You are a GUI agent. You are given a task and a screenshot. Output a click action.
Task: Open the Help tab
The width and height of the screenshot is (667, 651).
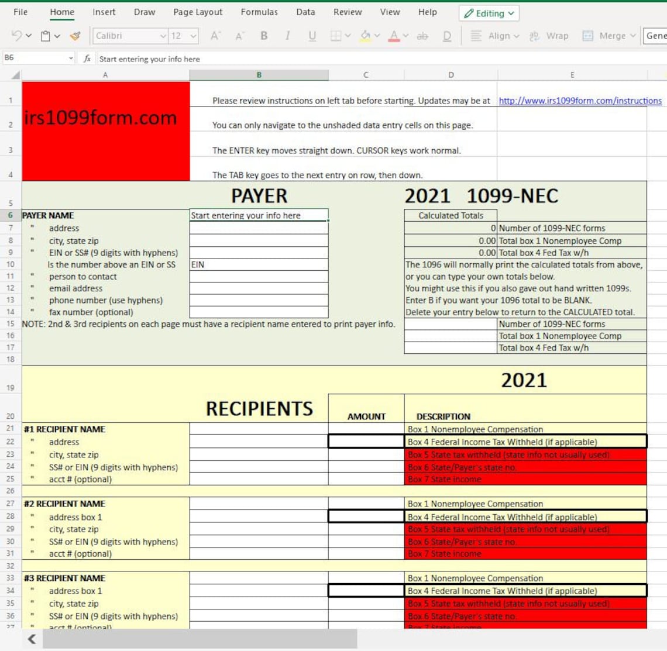click(x=427, y=12)
